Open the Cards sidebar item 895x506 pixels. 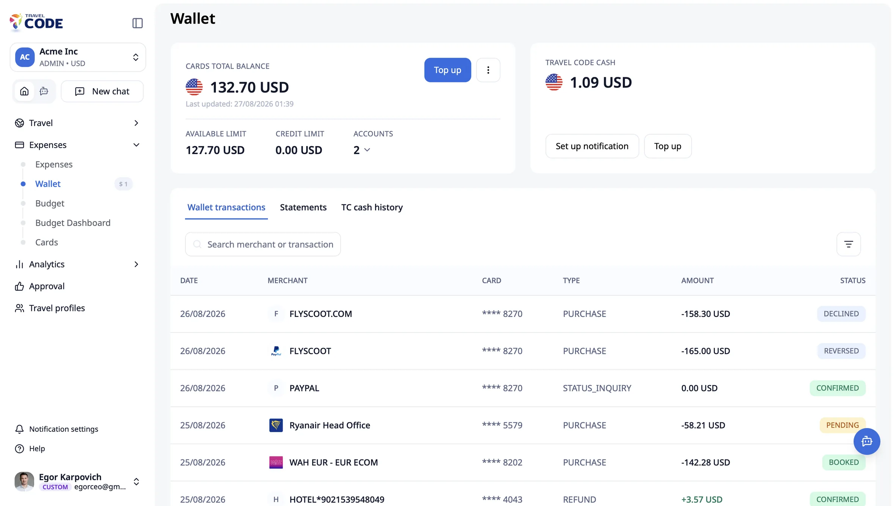click(x=47, y=242)
